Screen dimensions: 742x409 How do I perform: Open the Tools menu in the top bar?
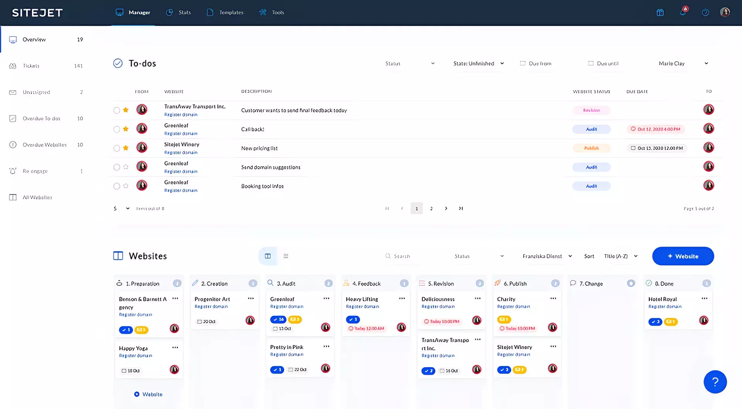[x=272, y=12]
